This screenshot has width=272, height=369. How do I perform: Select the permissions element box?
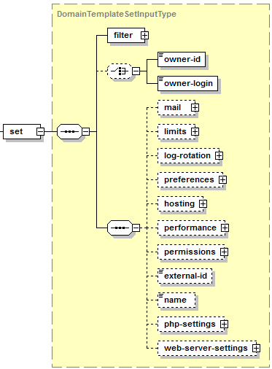tap(191, 252)
